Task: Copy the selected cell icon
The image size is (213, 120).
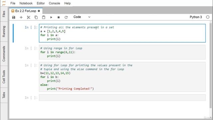Action: pyautogui.click(x=36, y=17)
